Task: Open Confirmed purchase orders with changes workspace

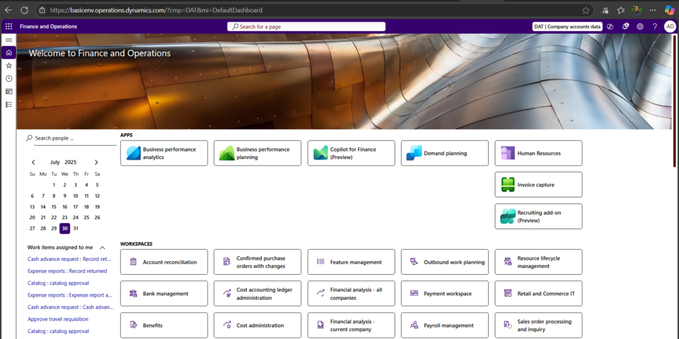Action: pyautogui.click(x=257, y=262)
